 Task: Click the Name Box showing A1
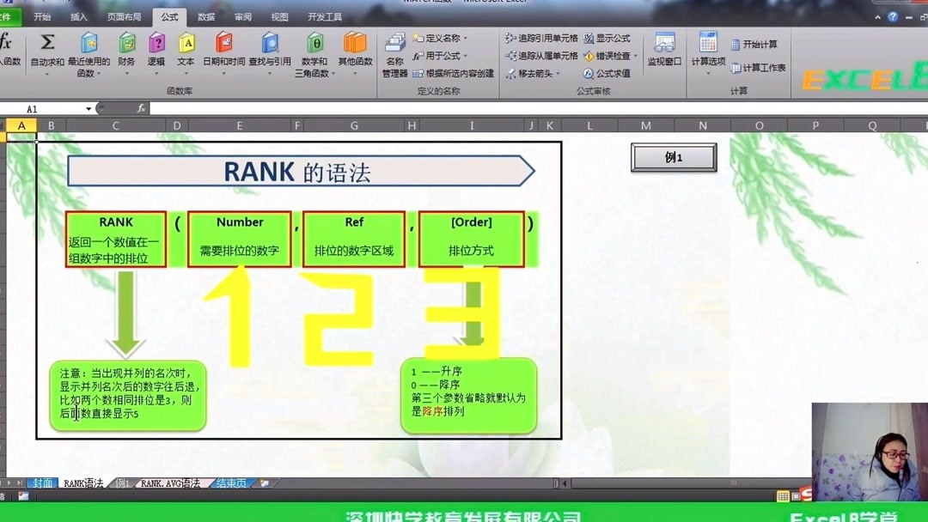[x=30, y=108]
